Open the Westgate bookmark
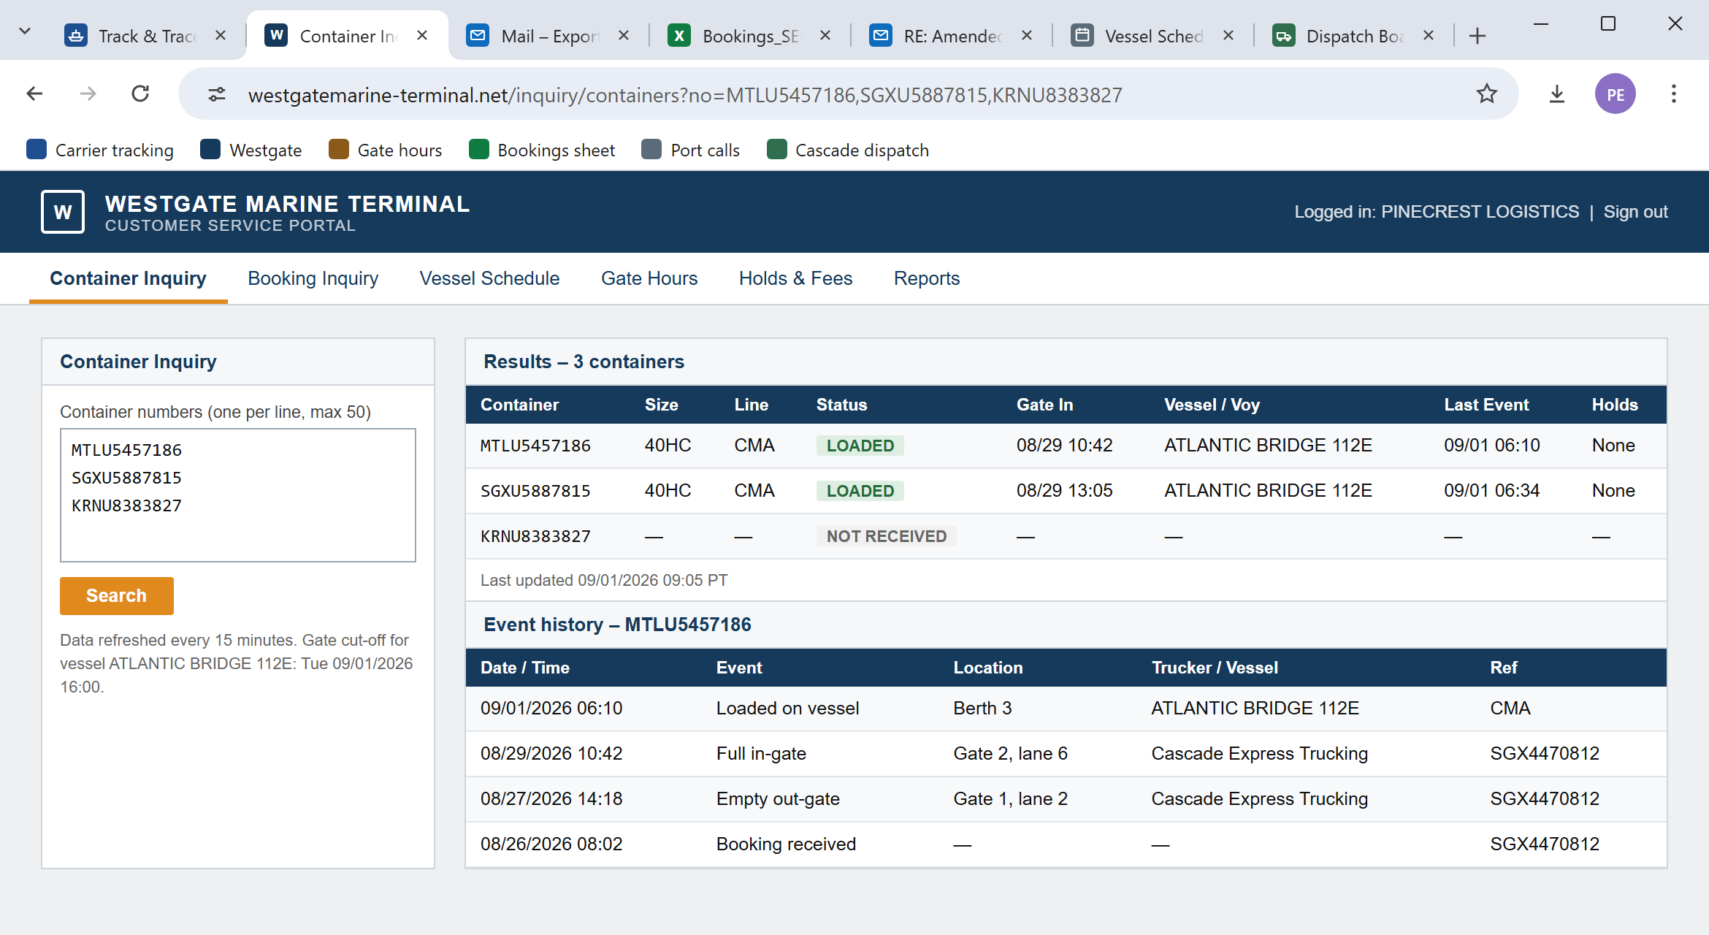This screenshot has width=1709, height=935. [251, 150]
